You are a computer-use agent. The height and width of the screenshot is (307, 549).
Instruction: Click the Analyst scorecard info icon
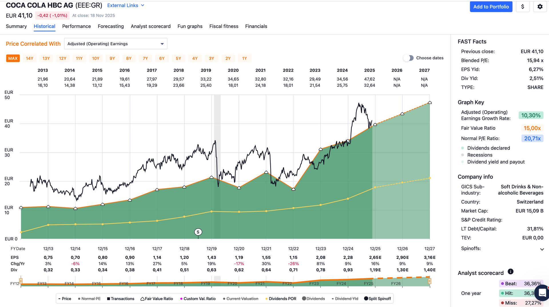(510, 271)
